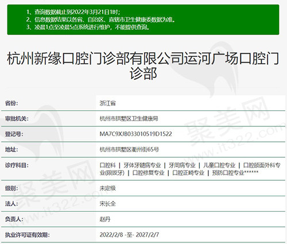Screen dimensions: 287x244
Task: Select registration number MA7C9XJB033010519D1522
Action: [x=135, y=134]
